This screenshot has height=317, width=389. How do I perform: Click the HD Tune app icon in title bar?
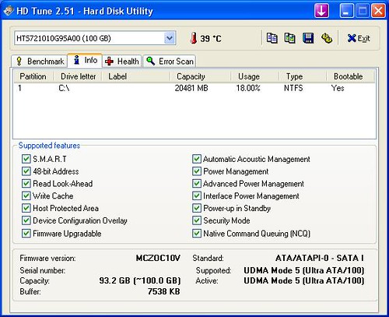[8, 11]
